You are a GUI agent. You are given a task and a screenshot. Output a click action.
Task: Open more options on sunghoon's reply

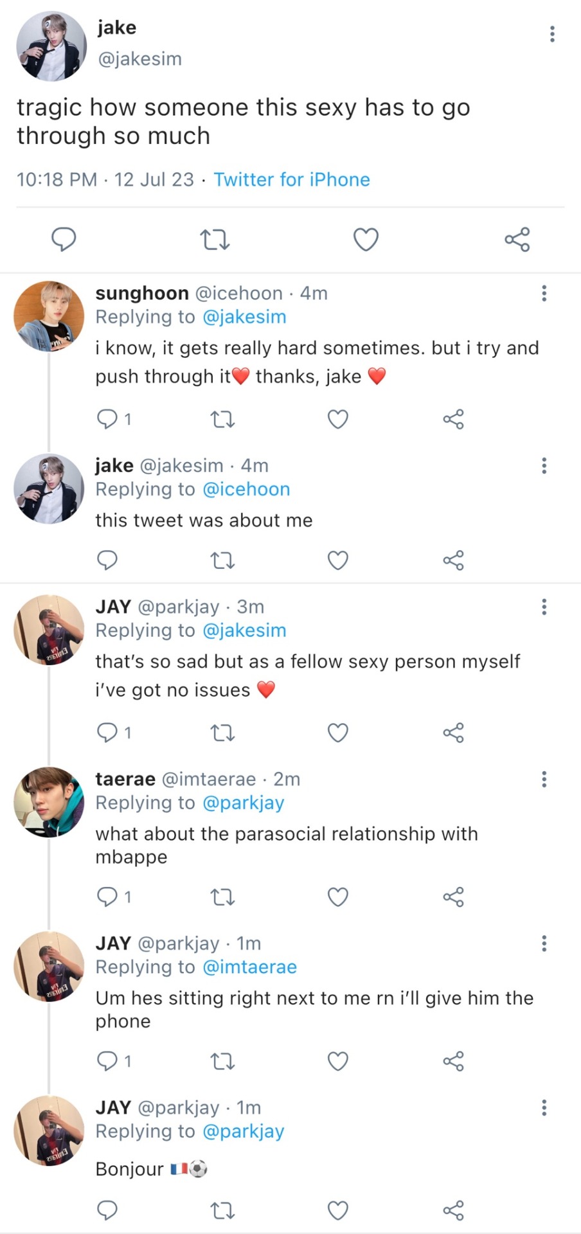[x=544, y=294]
